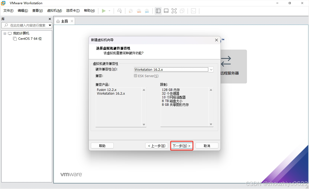Open the 编辑(E) menu

(x=23, y=11)
